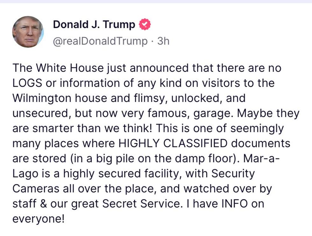Click the word Lago in the post
The height and width of the screenshot is (236, 312).
click(x=25, y=174)
